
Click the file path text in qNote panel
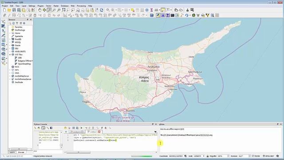[186, 135]
